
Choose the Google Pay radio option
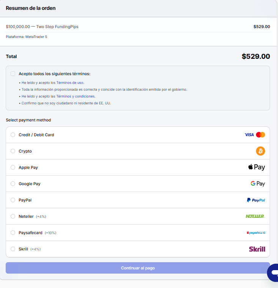[13, 184]
